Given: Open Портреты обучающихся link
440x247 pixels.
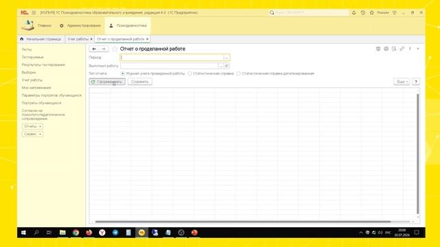Looking at the screenshot, I should [x=41, y=103].
